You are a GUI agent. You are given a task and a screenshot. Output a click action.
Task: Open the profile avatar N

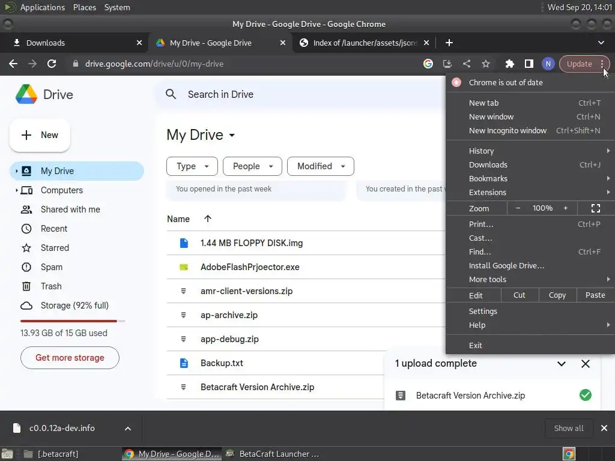(548, 64)
